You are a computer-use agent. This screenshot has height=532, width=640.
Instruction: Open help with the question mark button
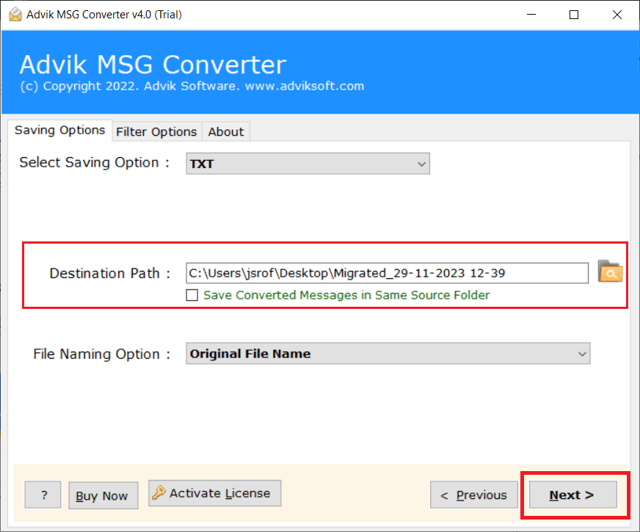click(x=43, y=495)
